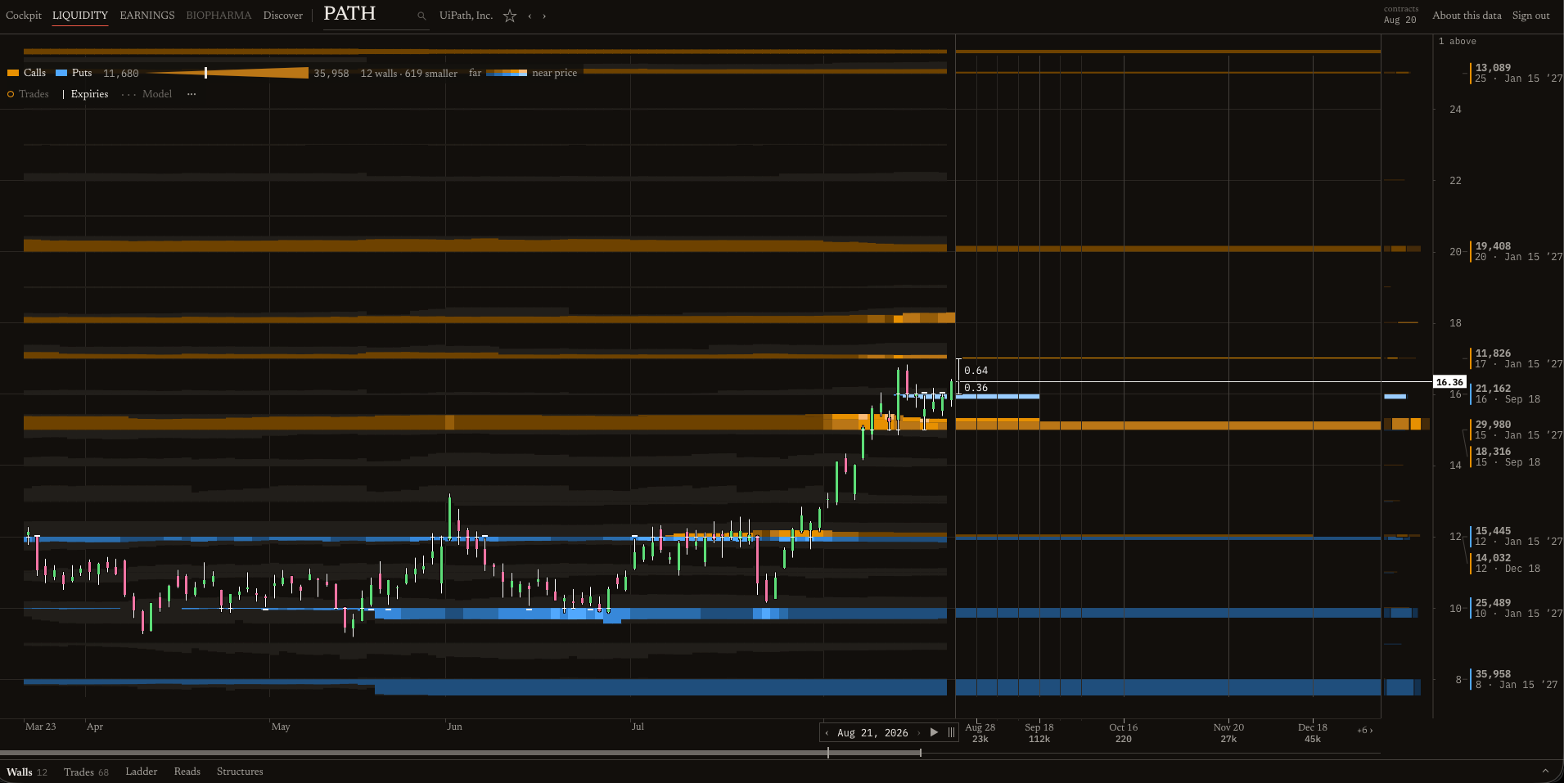The height and width of the screenshot is (783, 1564).
Task: Select the 35,958 put wall strike 8
Action: point(1515,679)
